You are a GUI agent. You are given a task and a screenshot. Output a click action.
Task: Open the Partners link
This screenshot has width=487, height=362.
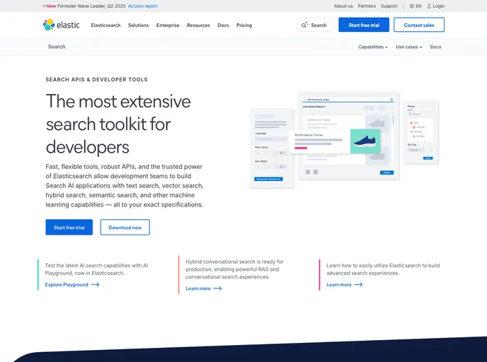[367, 6]
